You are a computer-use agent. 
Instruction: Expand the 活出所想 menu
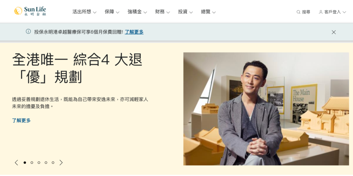(x=84, y=12)
